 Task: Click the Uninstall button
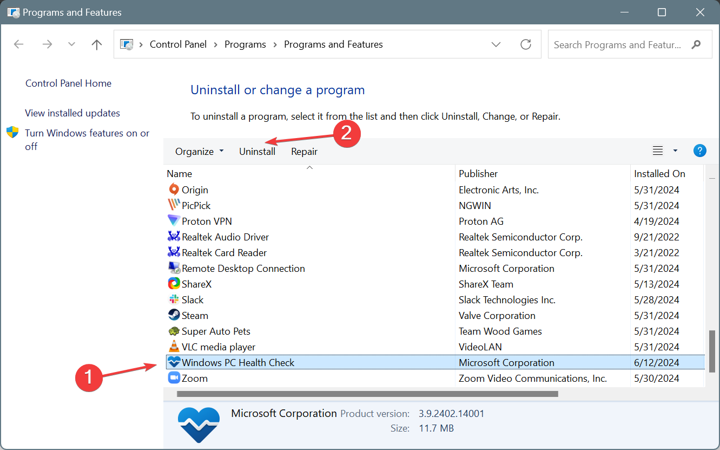click(257, 152)
